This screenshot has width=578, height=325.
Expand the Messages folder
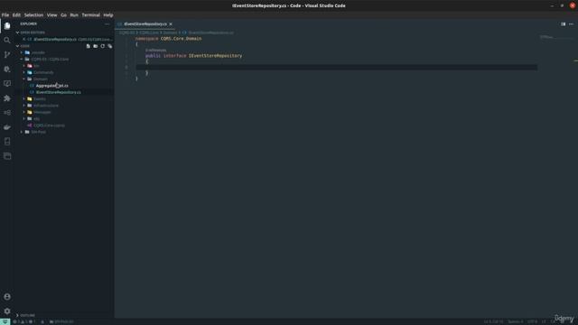pyautogui.click(x=42, y=112)
